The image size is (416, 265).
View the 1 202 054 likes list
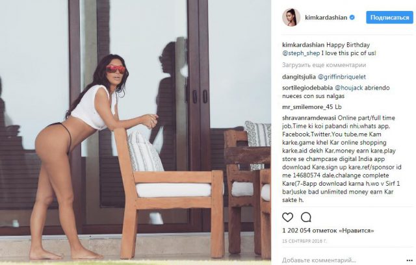click(x=328, y=231)
